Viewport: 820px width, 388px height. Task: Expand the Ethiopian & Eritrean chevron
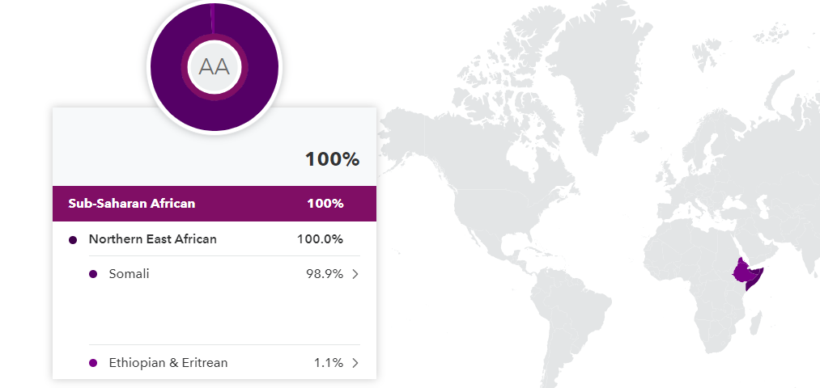click(355, 362)
